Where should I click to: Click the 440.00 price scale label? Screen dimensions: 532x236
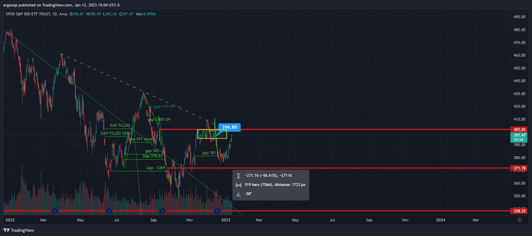click(520, 81)
